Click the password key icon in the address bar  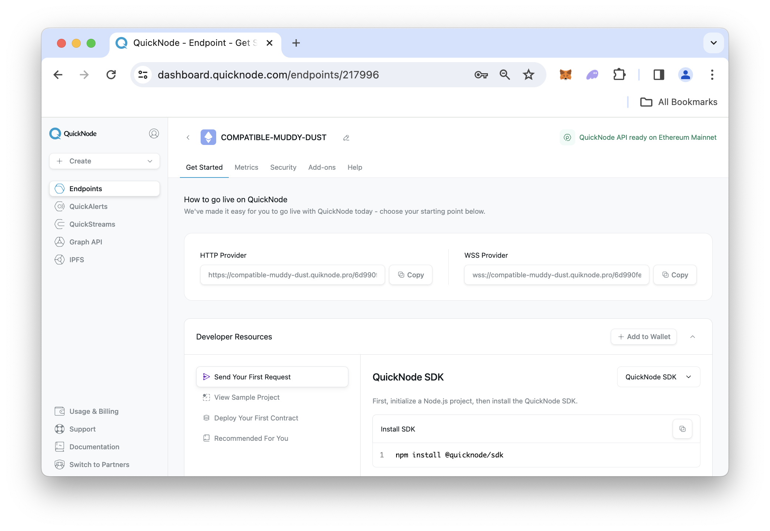point(481,75)
